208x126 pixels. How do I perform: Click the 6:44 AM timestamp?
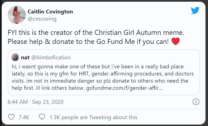point(18,102)
